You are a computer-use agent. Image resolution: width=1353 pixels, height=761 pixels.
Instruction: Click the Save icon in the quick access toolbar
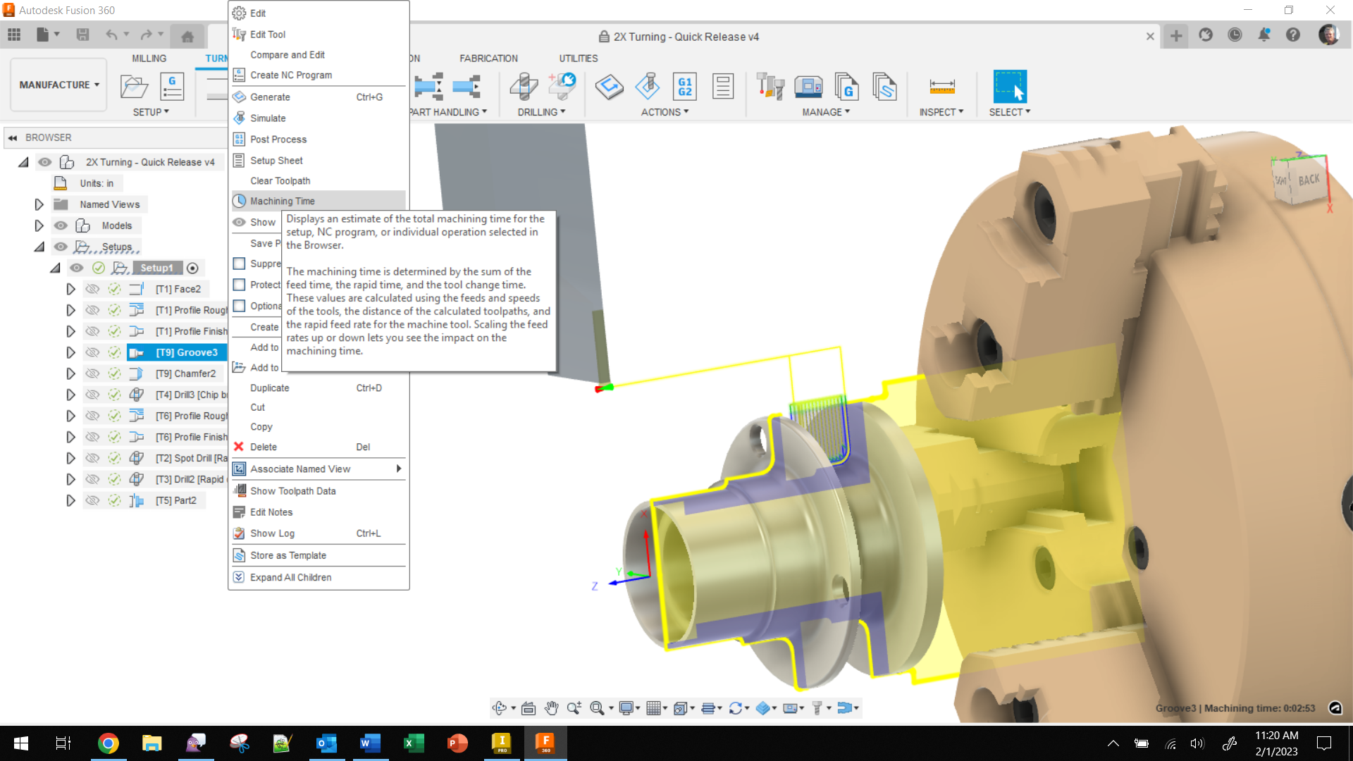(x=83, y=35)
